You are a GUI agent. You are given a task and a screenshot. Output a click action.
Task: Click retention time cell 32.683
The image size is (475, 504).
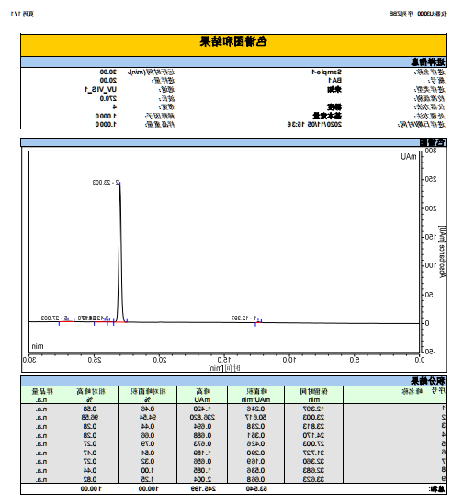tap(313, 470)
